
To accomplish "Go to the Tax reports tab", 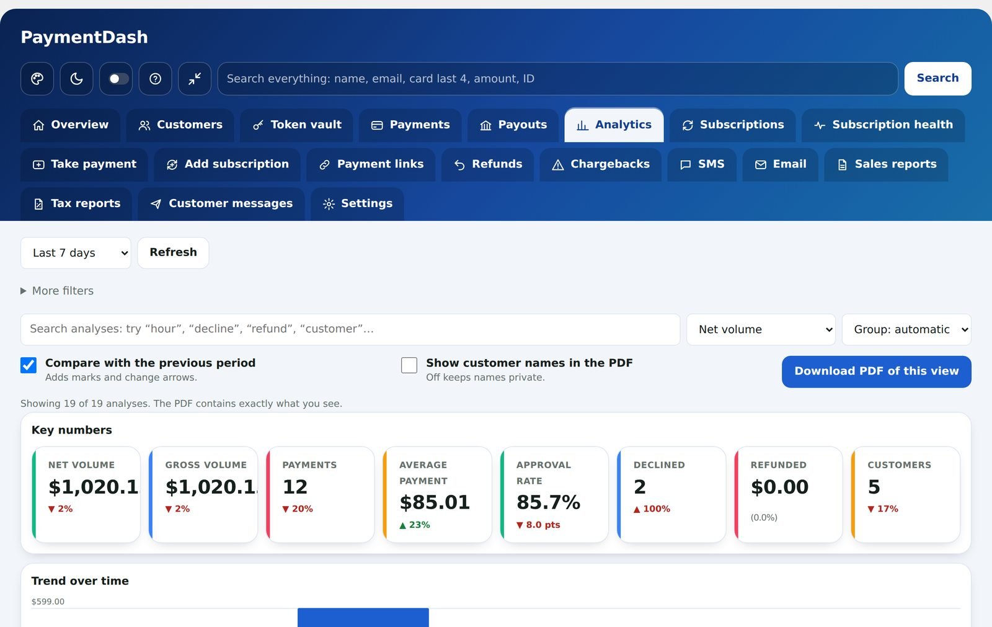I will pos(76,204).
